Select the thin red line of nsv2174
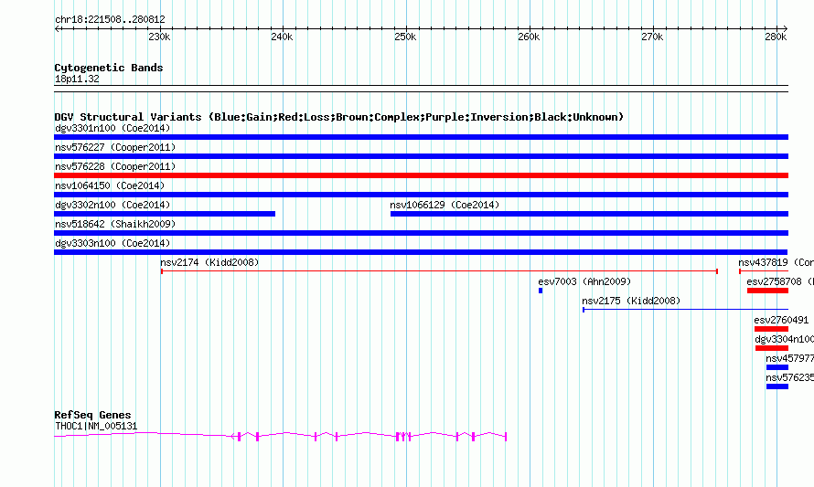Screen dimensions: 814x487 point(439,271)
